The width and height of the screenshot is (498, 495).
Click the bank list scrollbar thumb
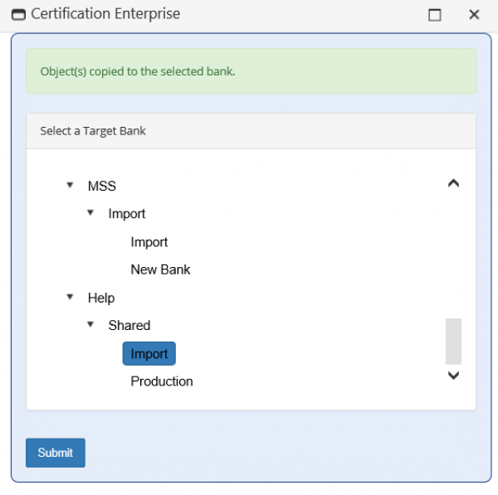tap(453, 342)
